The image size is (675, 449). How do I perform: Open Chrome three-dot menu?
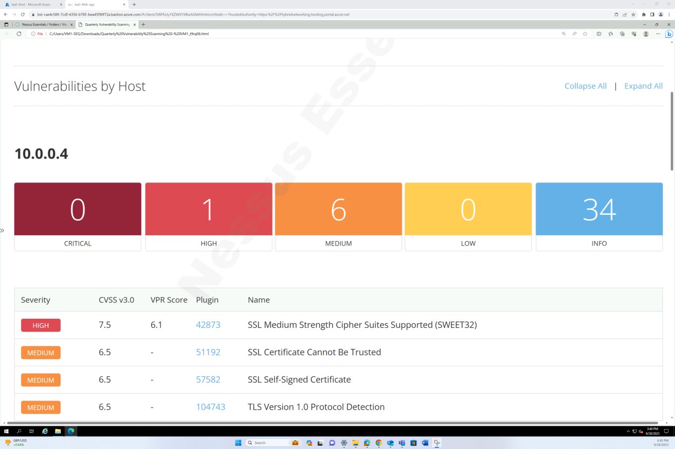click(x=669, y=15)
